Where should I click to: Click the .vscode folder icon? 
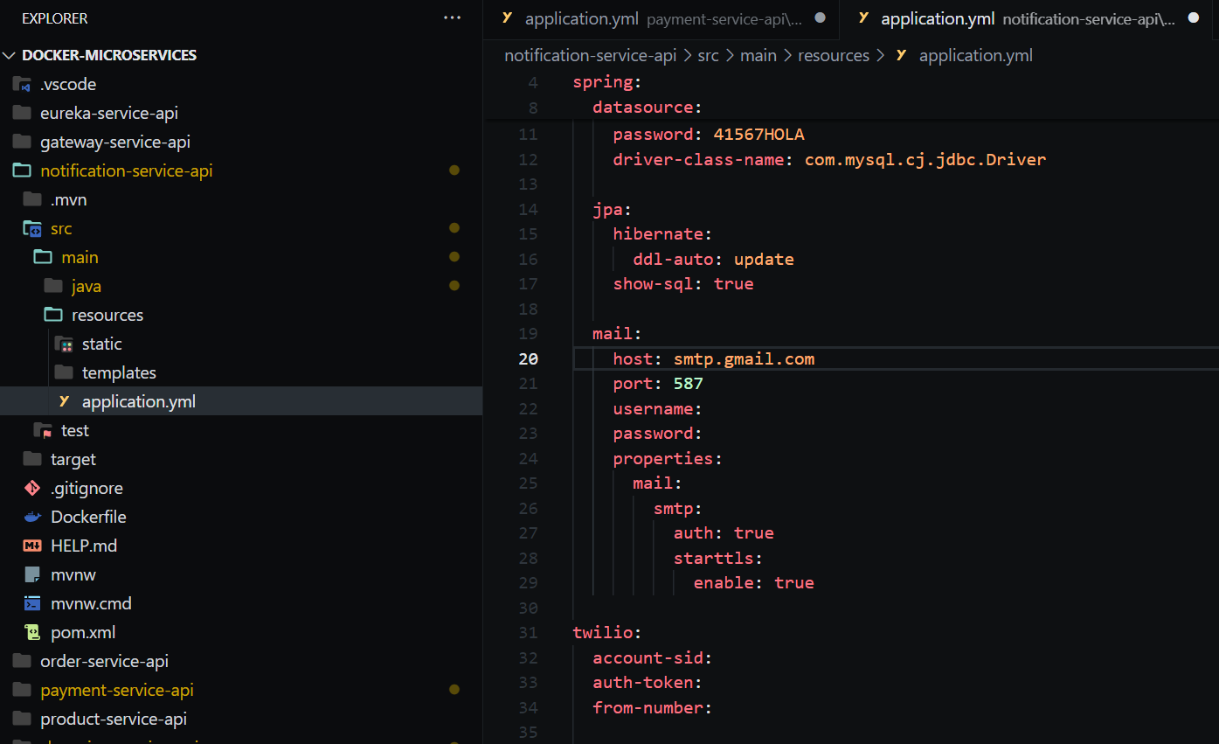[x=23, y=84]
